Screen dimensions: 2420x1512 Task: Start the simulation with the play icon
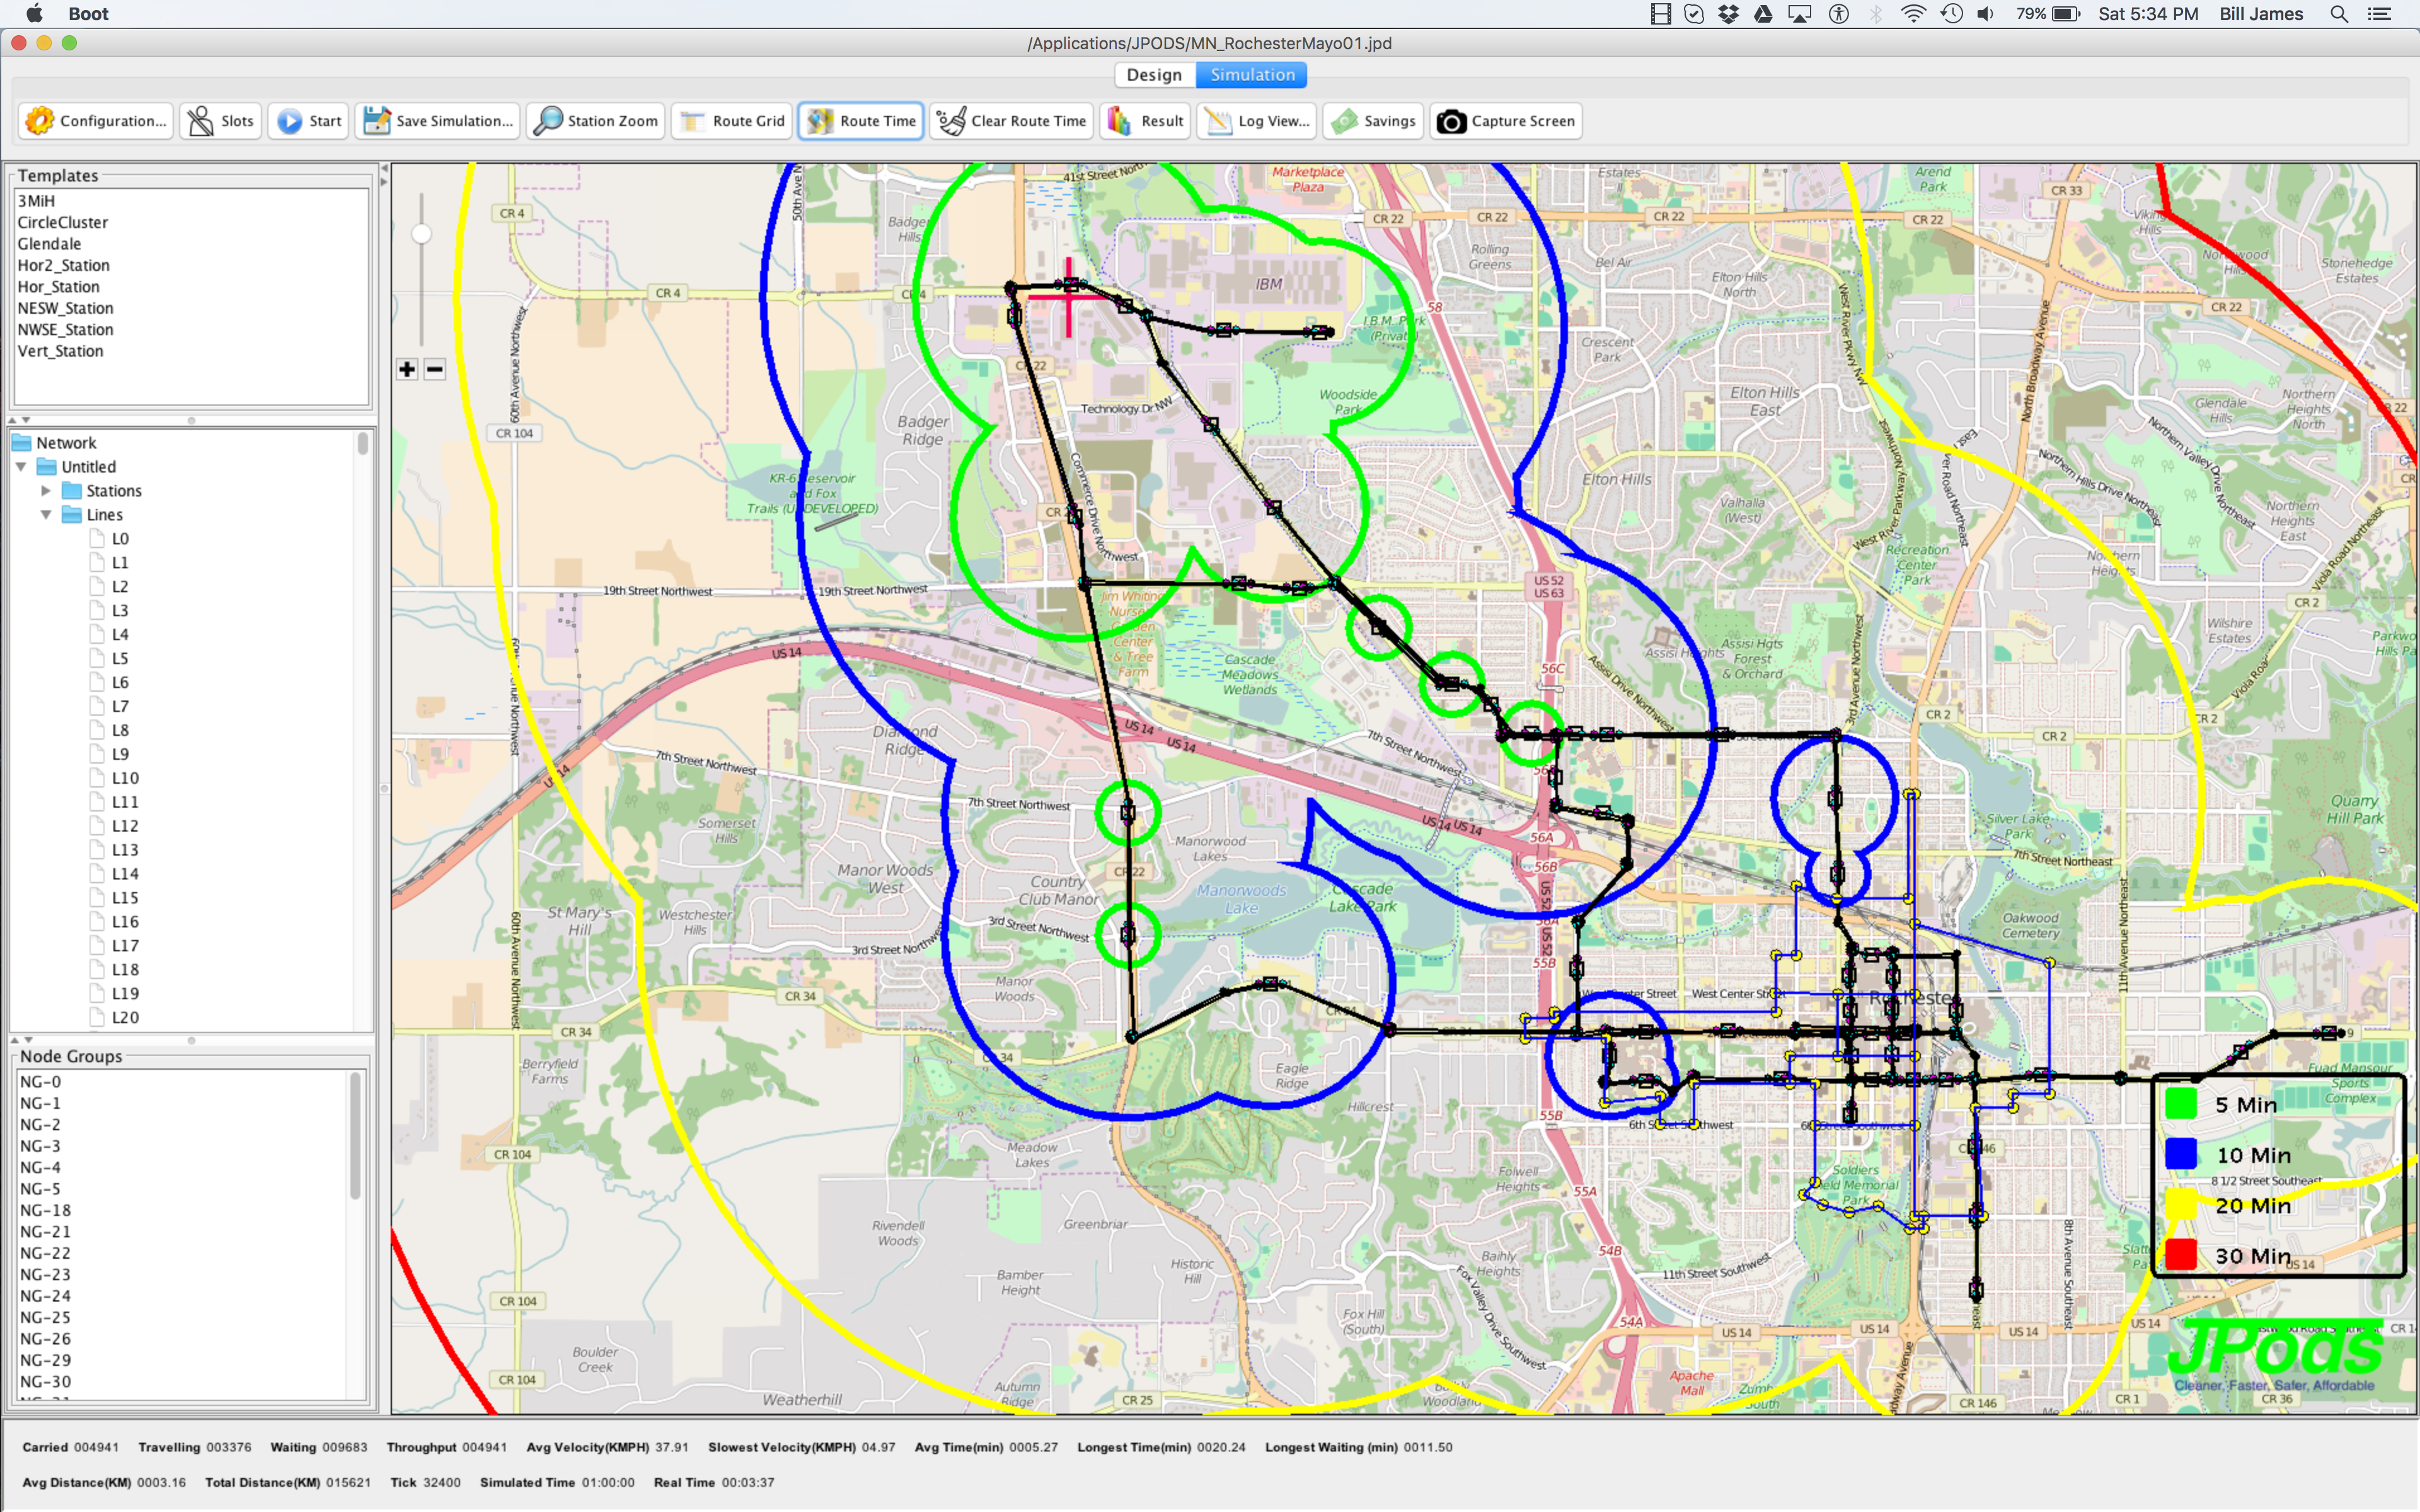click(x=290, y=121)
